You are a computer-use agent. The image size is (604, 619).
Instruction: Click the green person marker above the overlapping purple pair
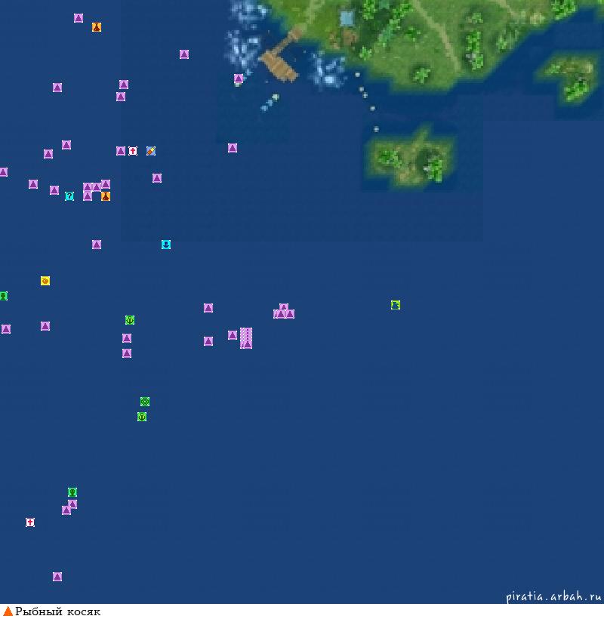coord(72,492)
